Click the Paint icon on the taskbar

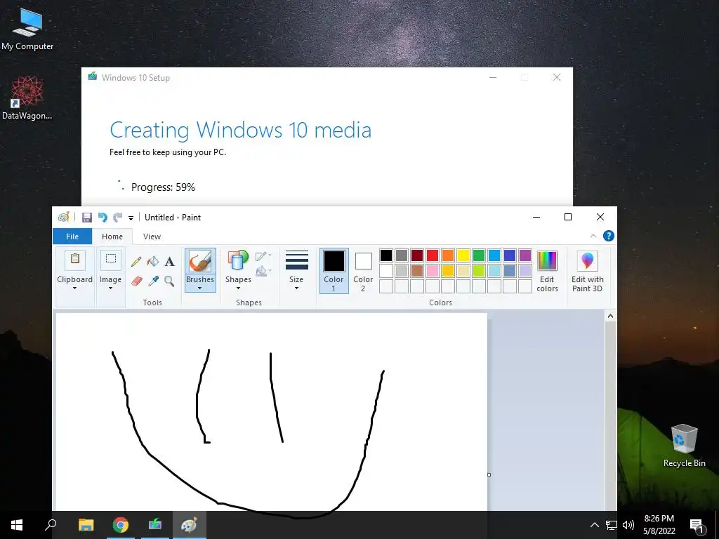[x=190, y=525]
